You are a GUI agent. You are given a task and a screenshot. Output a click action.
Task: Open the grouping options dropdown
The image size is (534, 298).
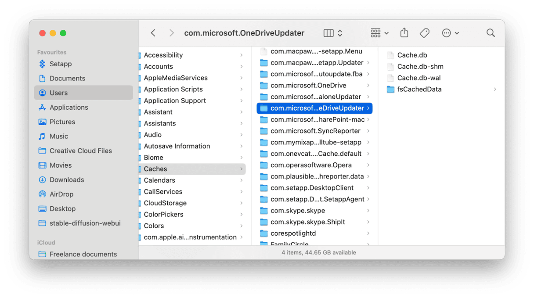[379, 32]
